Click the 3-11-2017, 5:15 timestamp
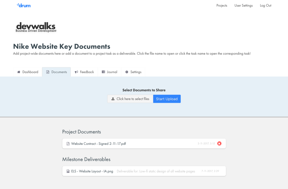 (x=206, y=144)
